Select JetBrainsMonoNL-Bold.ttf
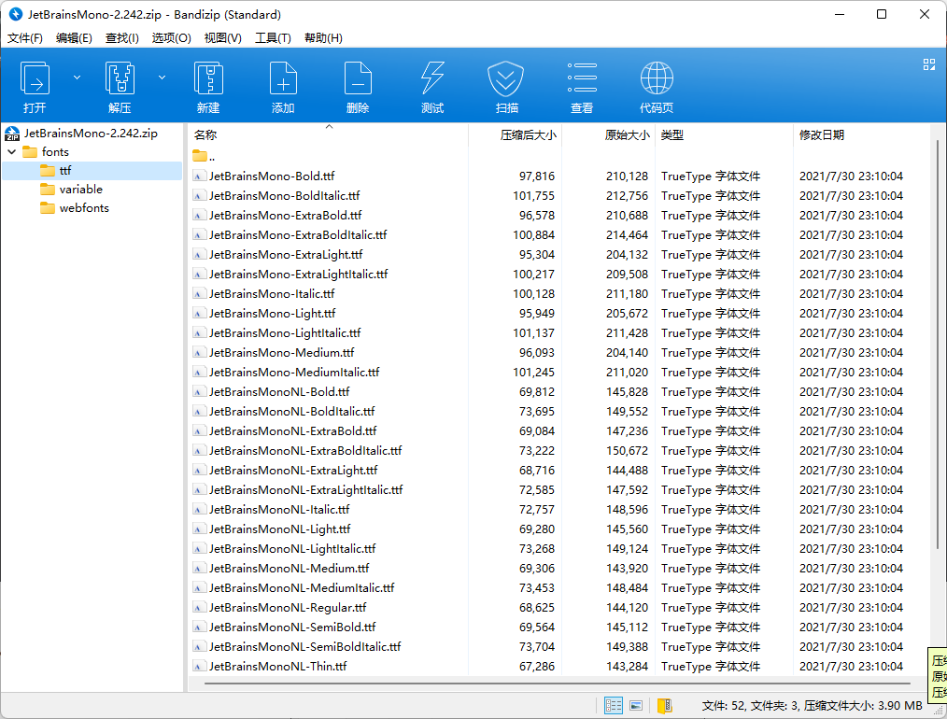 pos(279,392)
